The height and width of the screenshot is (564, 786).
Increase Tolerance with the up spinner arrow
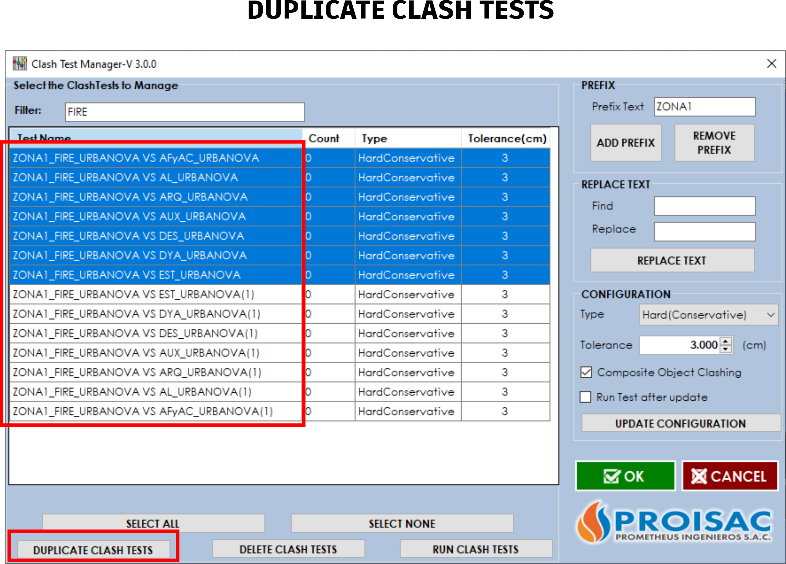(726, 341)
